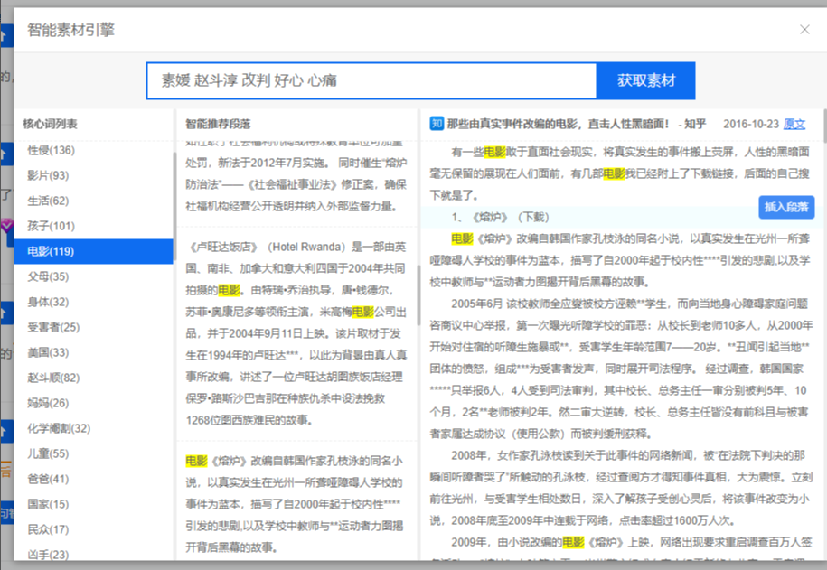Pick the 孩子(101) keyword

[x=93, y=226]
